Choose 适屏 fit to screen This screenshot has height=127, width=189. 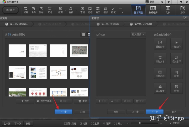tap(107, 124)
